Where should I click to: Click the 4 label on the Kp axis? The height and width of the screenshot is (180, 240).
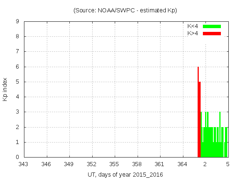tap(17, 97)
